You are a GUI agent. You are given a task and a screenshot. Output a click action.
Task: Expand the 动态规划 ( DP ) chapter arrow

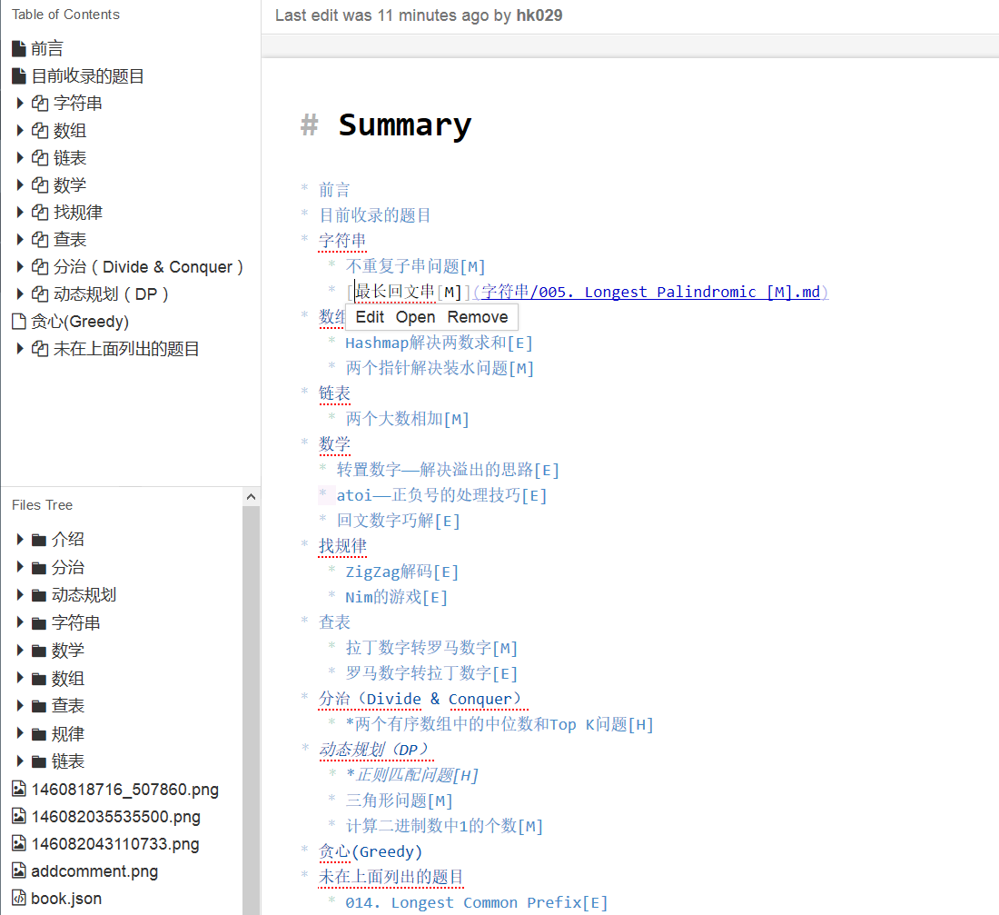pyautogui.click(x=20, y=294)
